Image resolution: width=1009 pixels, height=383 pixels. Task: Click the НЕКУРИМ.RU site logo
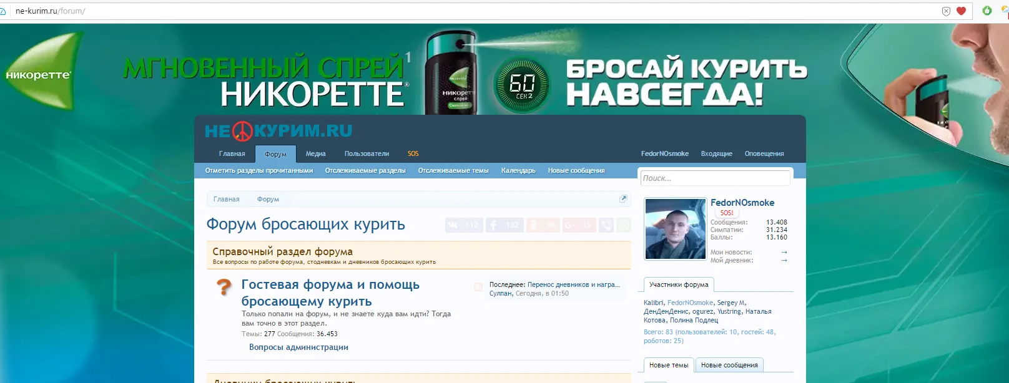click(278, 131)
